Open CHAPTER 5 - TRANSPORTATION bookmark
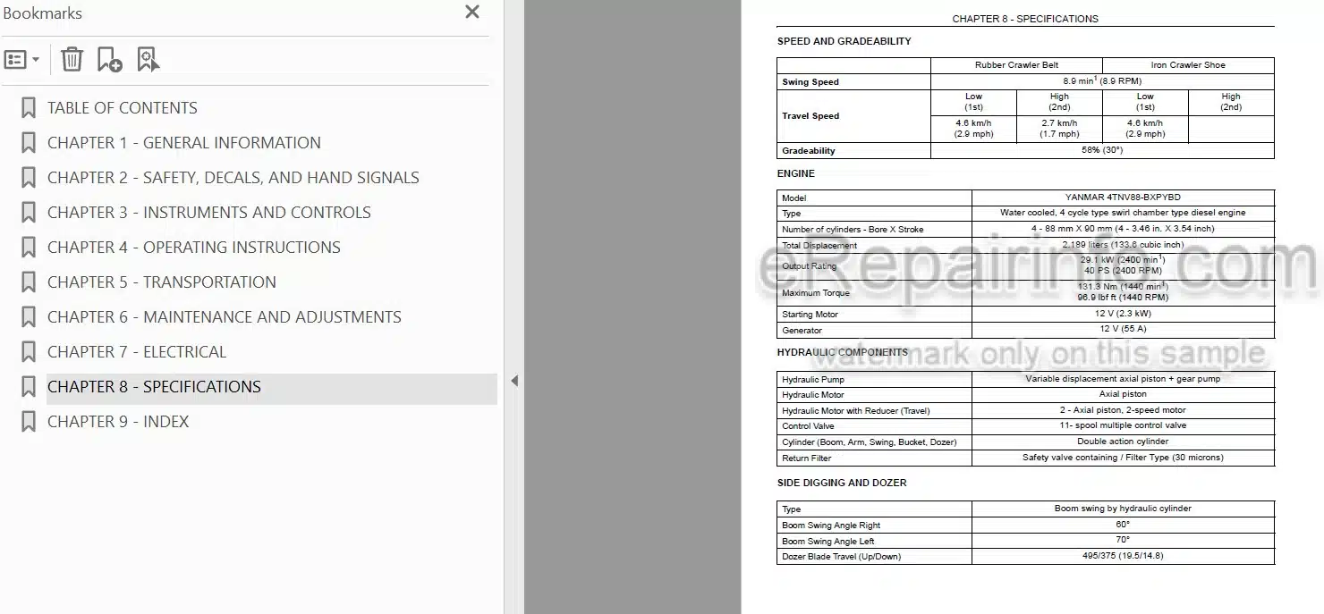Image resolution: width=1324 pixels, height=614 pixels. pyautogui.click(x=161, y=282)
